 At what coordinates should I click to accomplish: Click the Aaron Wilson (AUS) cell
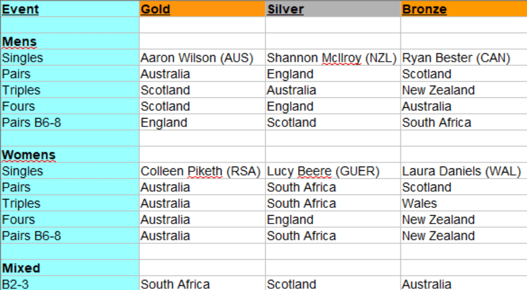pyautogui.click(x=197, y=58)
